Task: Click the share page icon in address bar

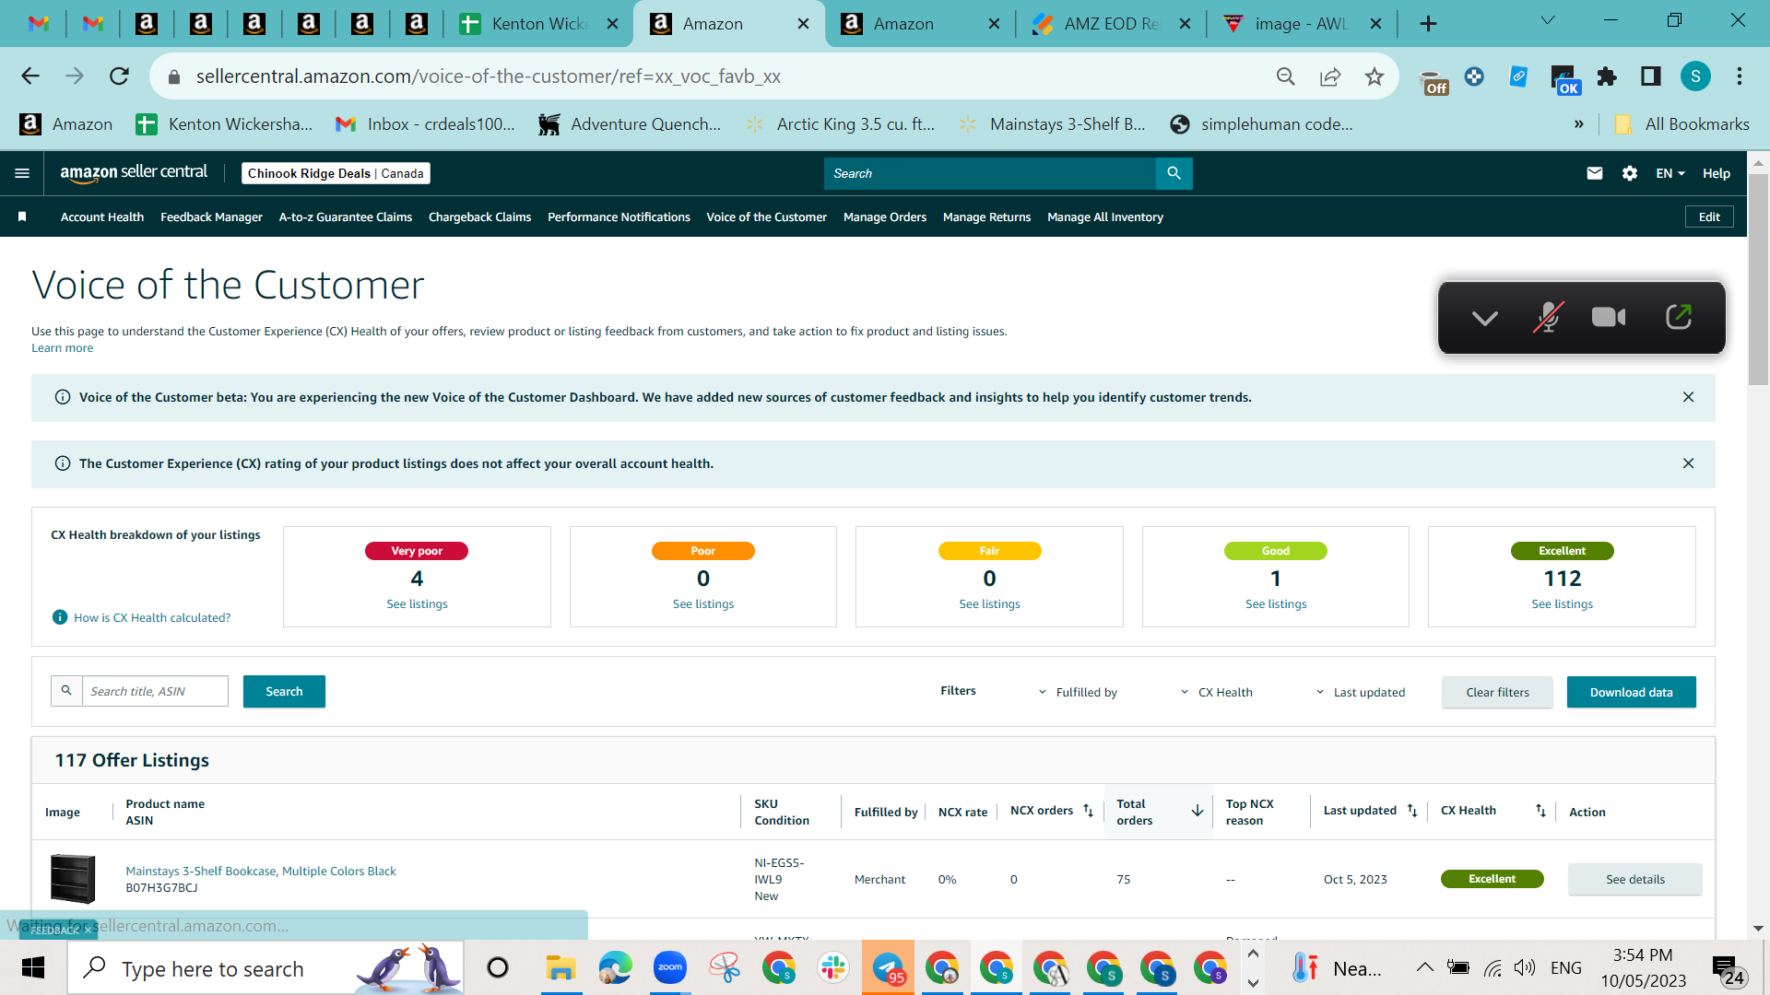Action: click(x=1330, y=76)
